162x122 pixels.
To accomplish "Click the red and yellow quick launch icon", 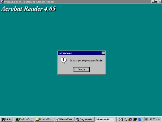I will click(130, 119).
